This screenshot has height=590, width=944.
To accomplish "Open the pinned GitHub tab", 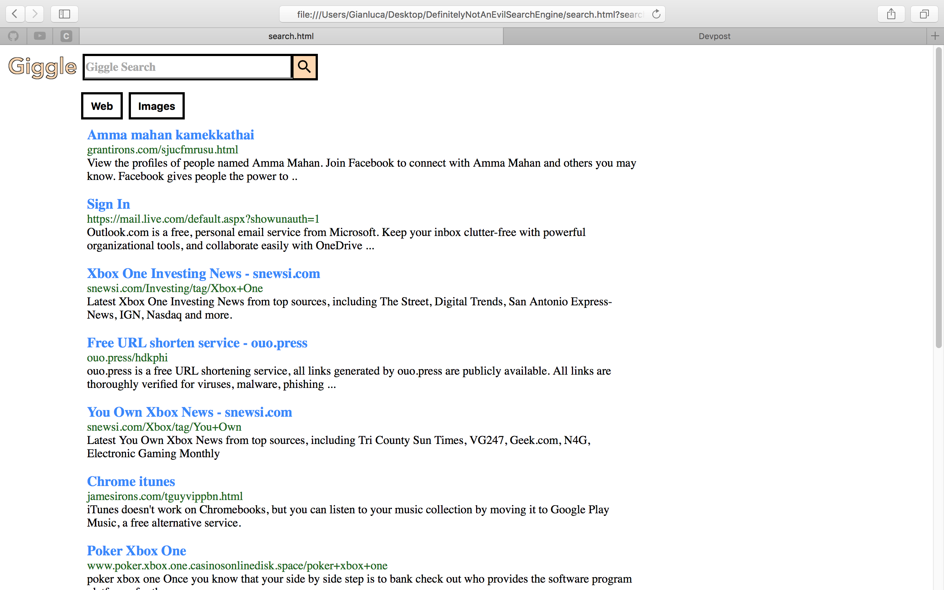I will pyautogui.click(x=13, y=36).
